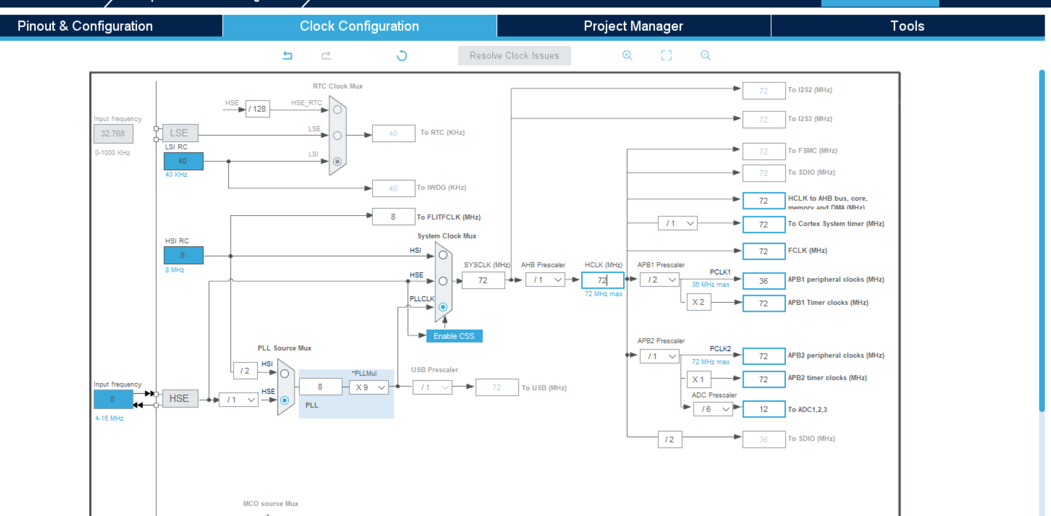Click the To FSMC (MHz) value box
Viewport: 1051px width, 516px height.
tap(764, 152)
